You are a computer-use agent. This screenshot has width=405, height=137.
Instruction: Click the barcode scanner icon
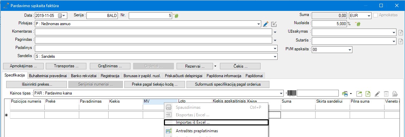click(292, 93)
